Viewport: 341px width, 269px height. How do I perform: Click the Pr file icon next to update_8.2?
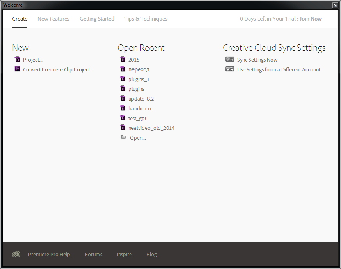click(x=123, y=98)
